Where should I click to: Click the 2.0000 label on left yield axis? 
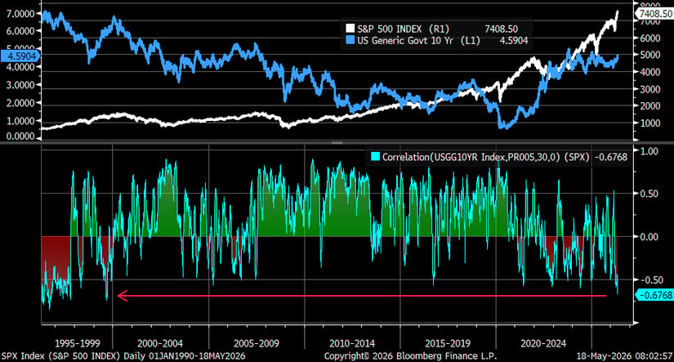[x=20, y=103]
